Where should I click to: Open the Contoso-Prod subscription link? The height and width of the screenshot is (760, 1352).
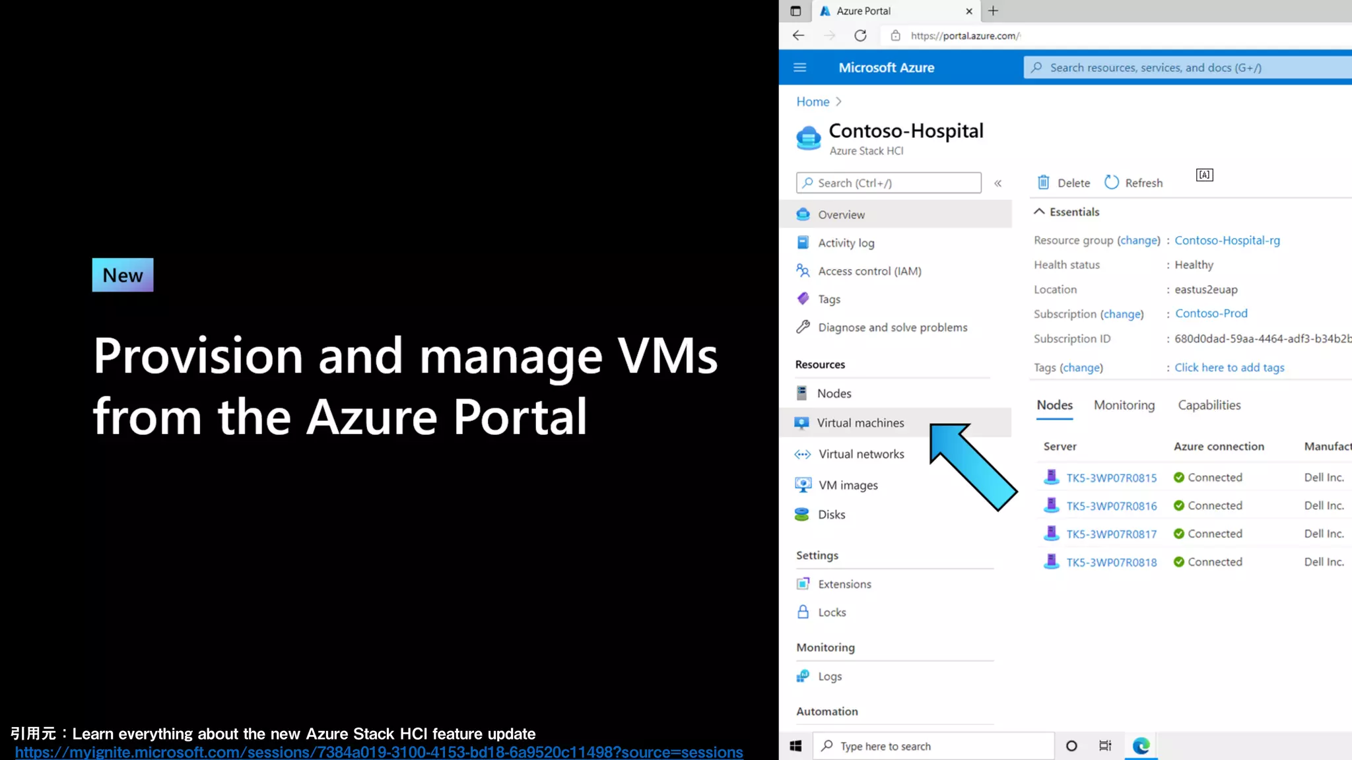tap(1211, 313)
